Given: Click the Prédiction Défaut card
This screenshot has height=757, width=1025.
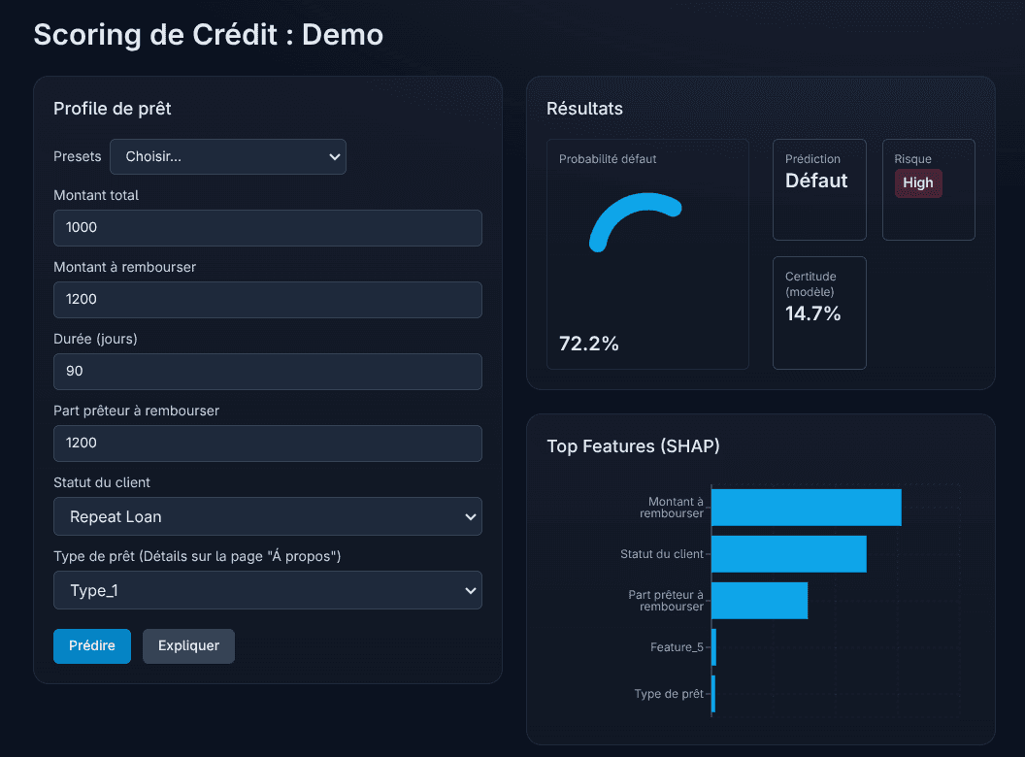Looking at the screenshot, I should coord(818,189).
